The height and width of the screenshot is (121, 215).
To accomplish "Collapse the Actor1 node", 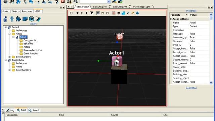I will click(x=13, y=37).
